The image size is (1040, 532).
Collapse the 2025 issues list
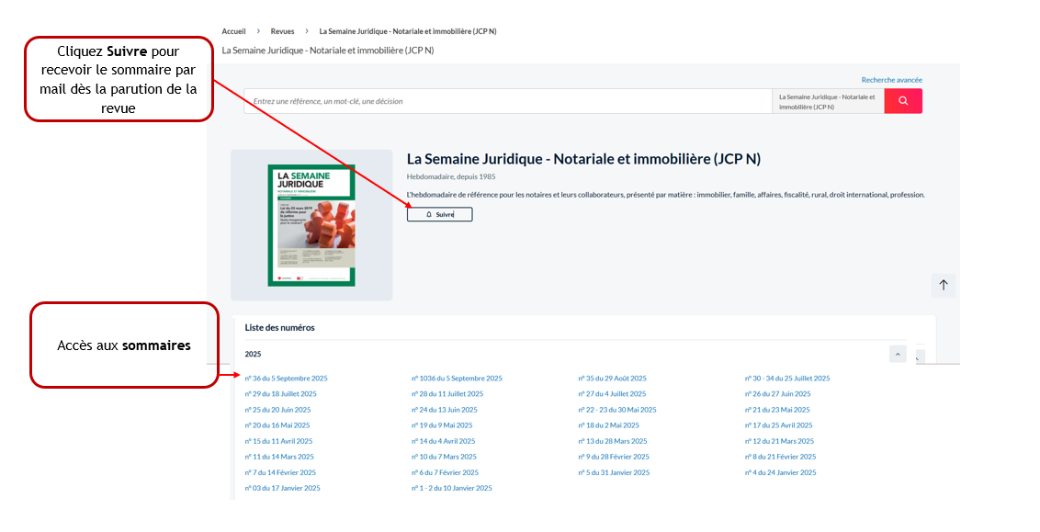(x=898, y=354)
